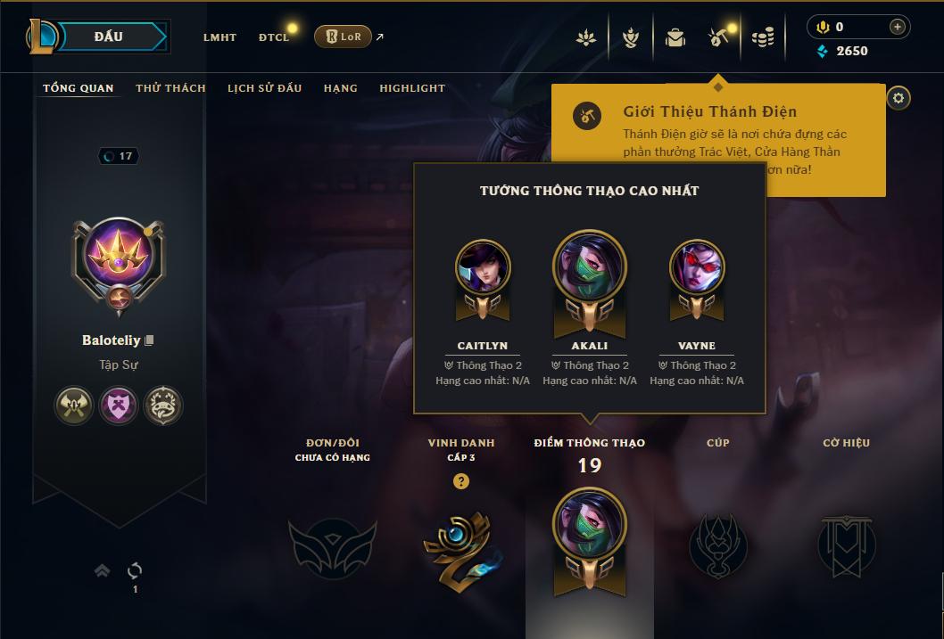Open the collection backpack icon
Screen dimensions: 944x639
675,37
